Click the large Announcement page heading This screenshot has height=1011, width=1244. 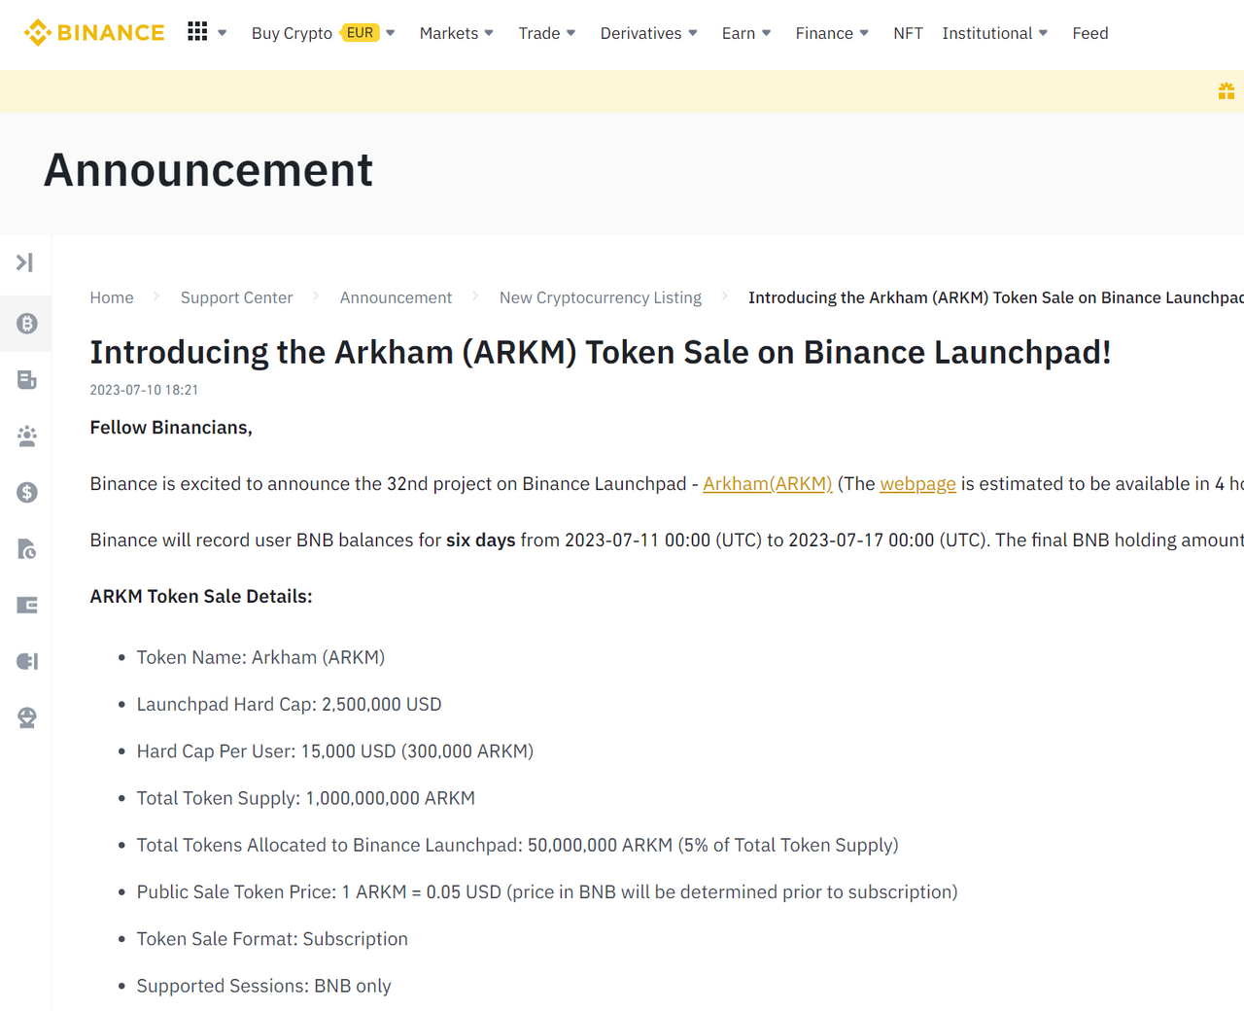(x=209, y=170)
